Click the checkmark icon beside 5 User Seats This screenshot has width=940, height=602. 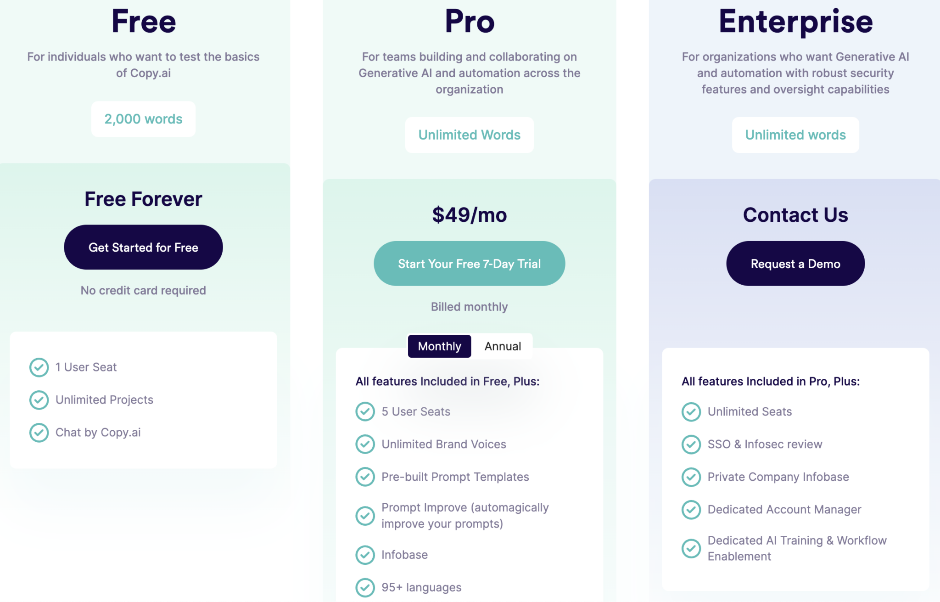(365, 411)
